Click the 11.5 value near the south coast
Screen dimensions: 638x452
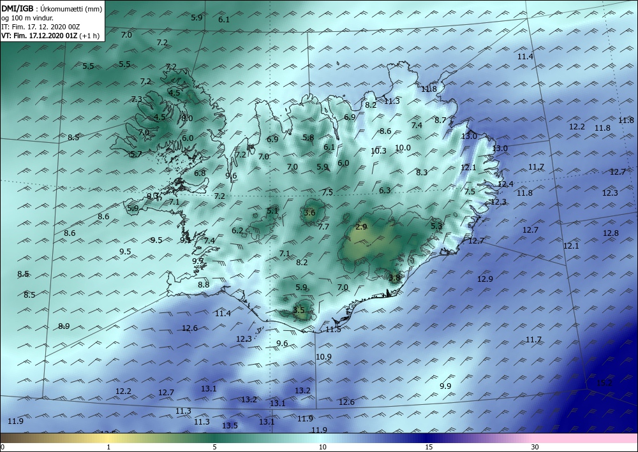point(333,329)
